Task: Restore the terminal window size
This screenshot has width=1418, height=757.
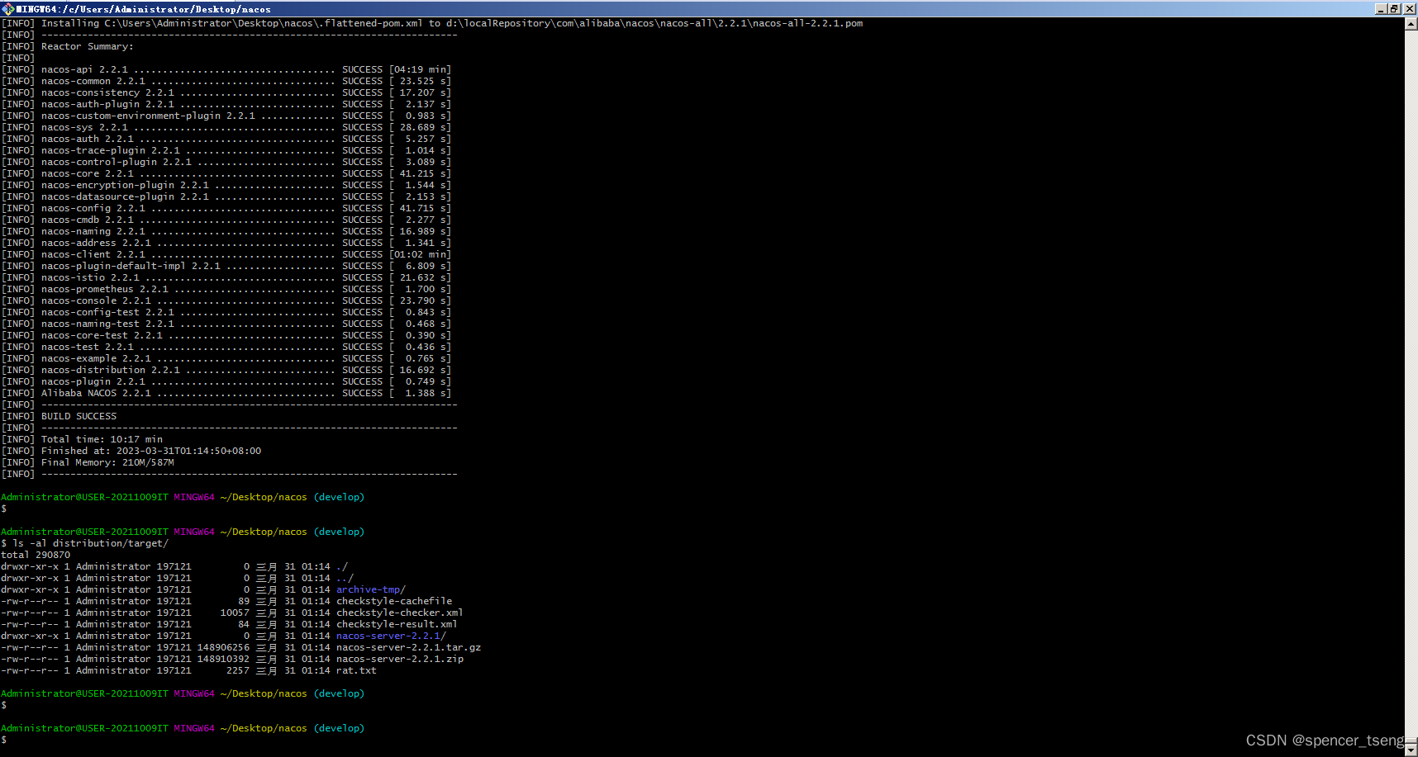Action: [x=1396, y=8]
